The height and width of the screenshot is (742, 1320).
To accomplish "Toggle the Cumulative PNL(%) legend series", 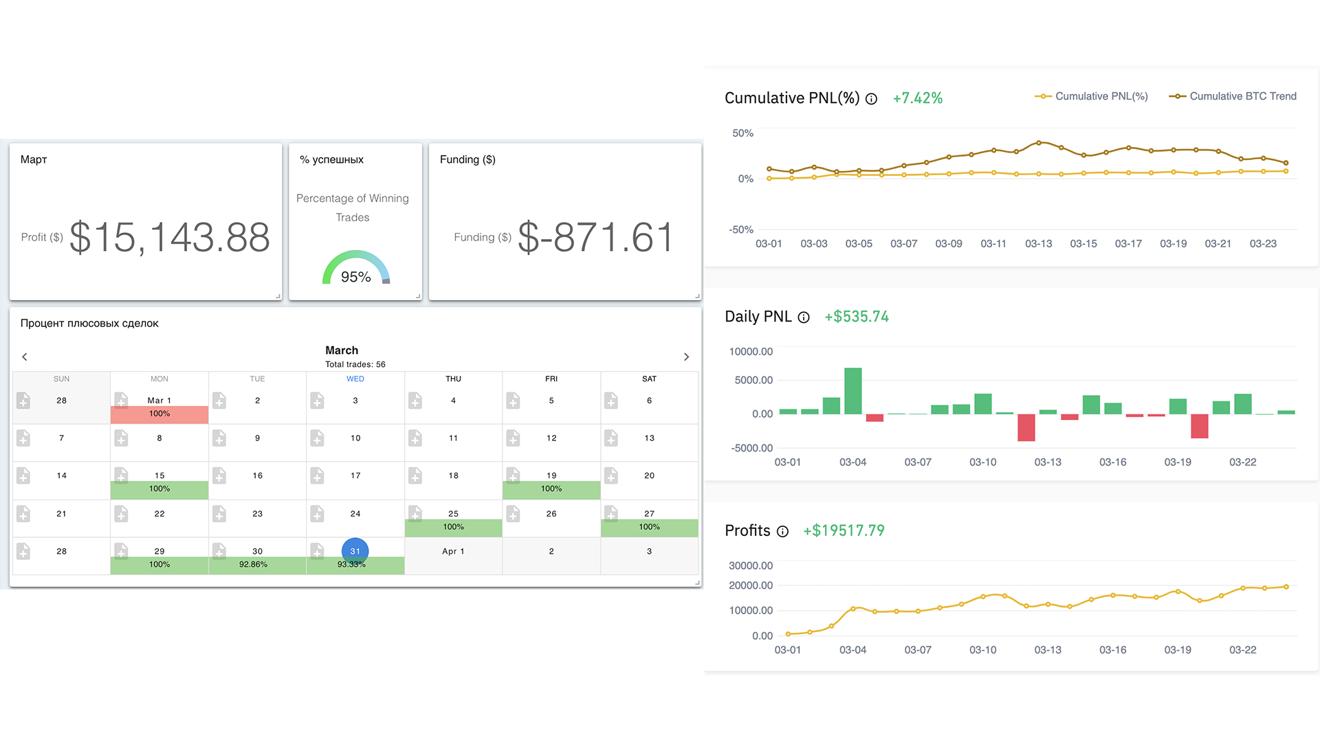I will click(x=1091, y=96).
